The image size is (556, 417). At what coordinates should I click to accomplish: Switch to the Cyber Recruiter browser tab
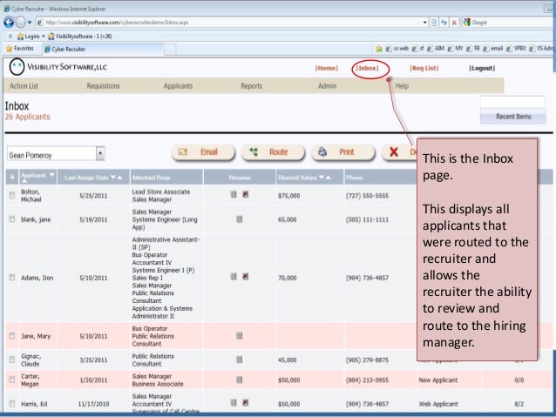[103, 49]
